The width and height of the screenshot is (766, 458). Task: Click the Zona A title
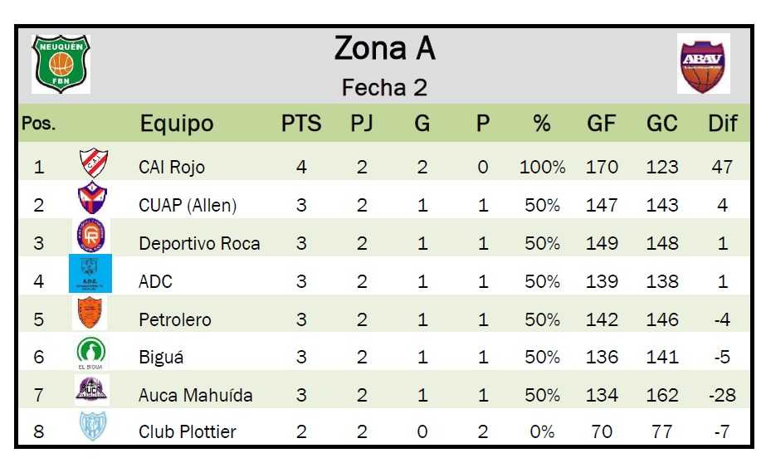[x=384, y=49]
